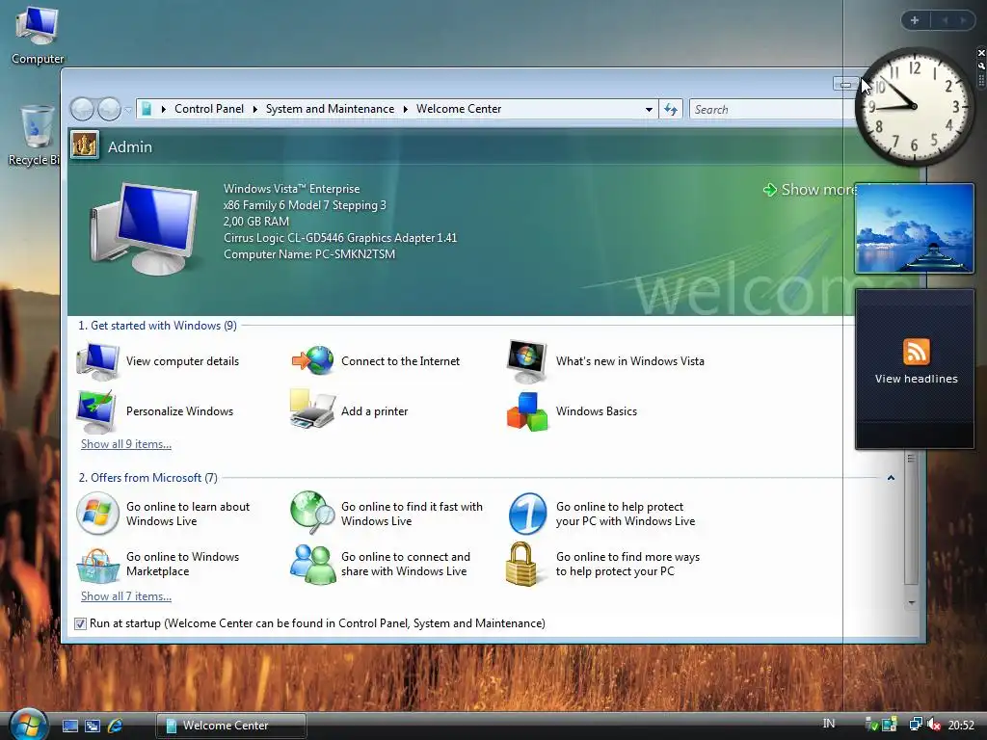
Task: Click Switch between windows Quick Launch icon
Action: coord(93,726)
